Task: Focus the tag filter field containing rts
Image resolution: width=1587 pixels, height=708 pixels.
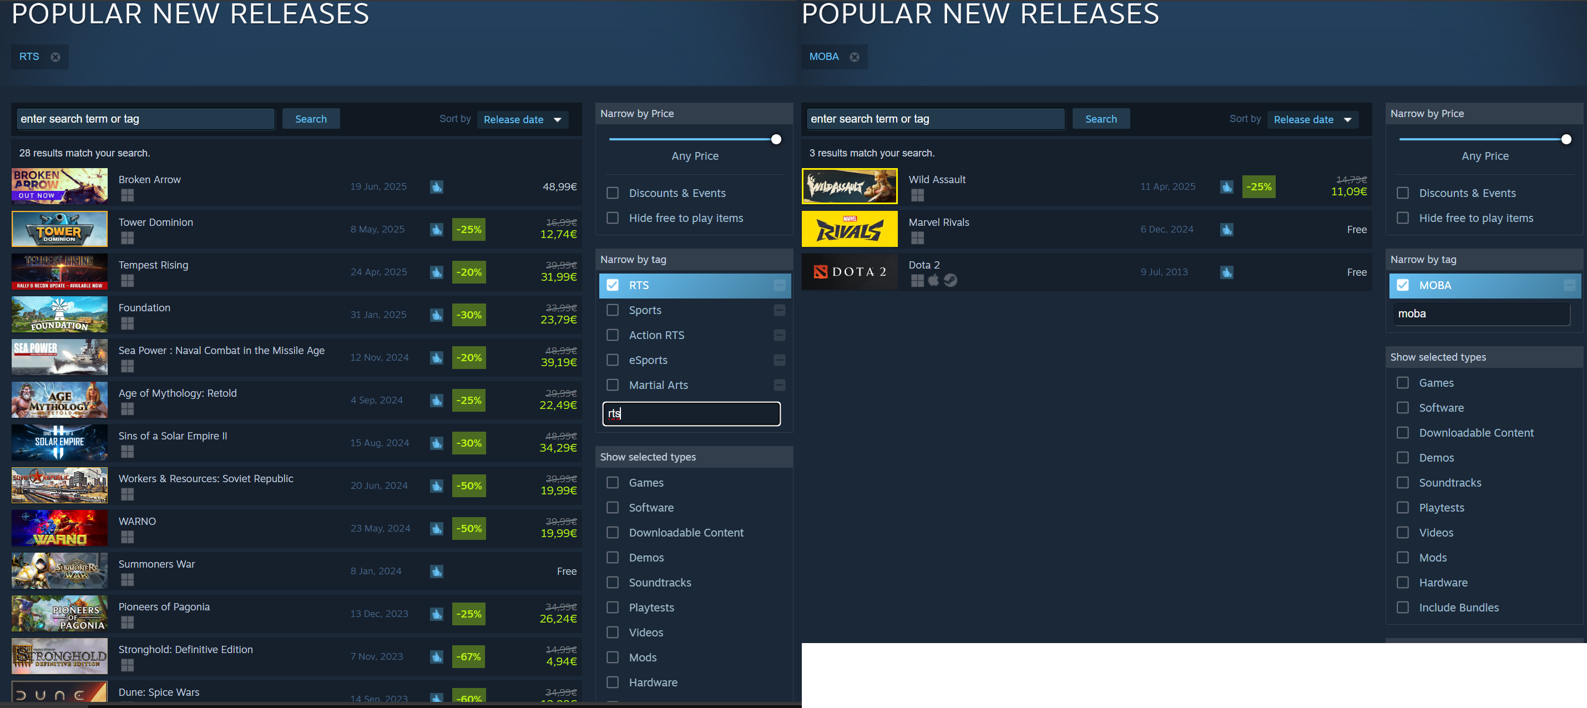Action: tap(691, 413)
